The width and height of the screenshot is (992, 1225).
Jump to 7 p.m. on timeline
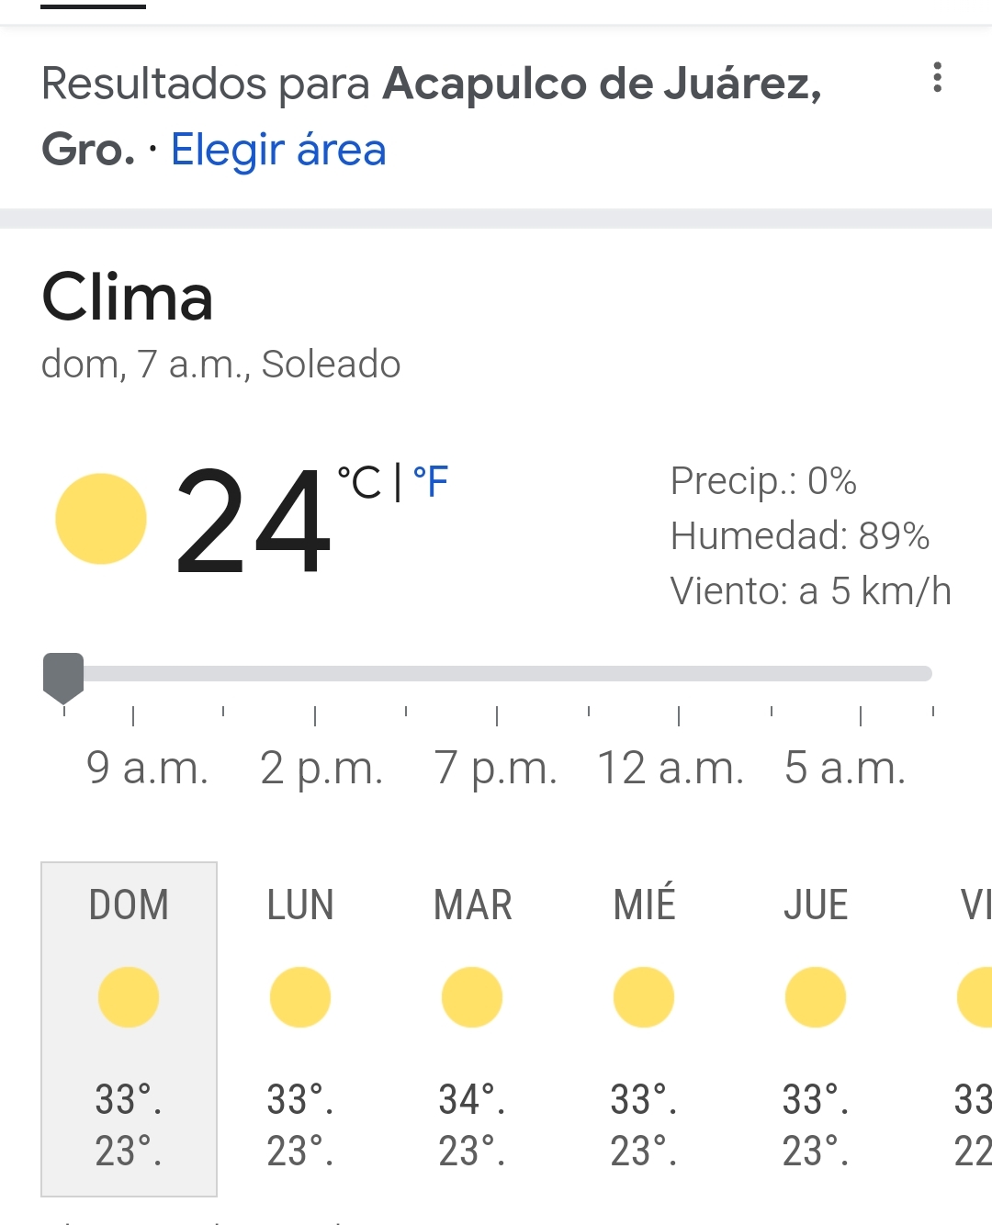pos(496,768)
